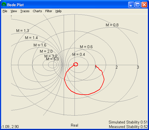Open the Help menu
The width and height of the screenshot is (149, 130).
[x=59, y=11]
